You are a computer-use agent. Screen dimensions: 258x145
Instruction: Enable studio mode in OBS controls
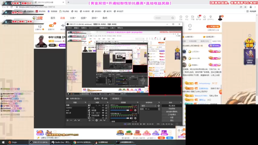point(172,115)
